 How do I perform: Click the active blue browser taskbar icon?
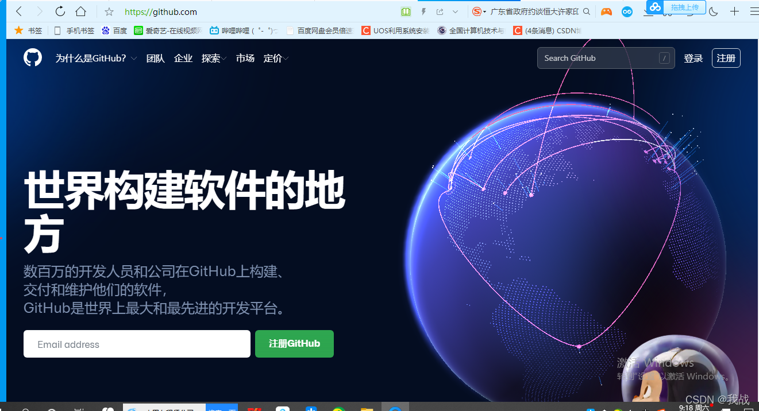tap(395, 407)
